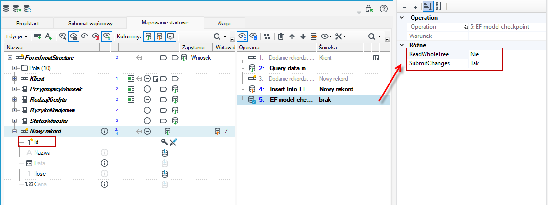The width and height of the screenshot is (548, 205).
Task: Click the info icon on the Nowy rekord row
Action: point(104,132)
